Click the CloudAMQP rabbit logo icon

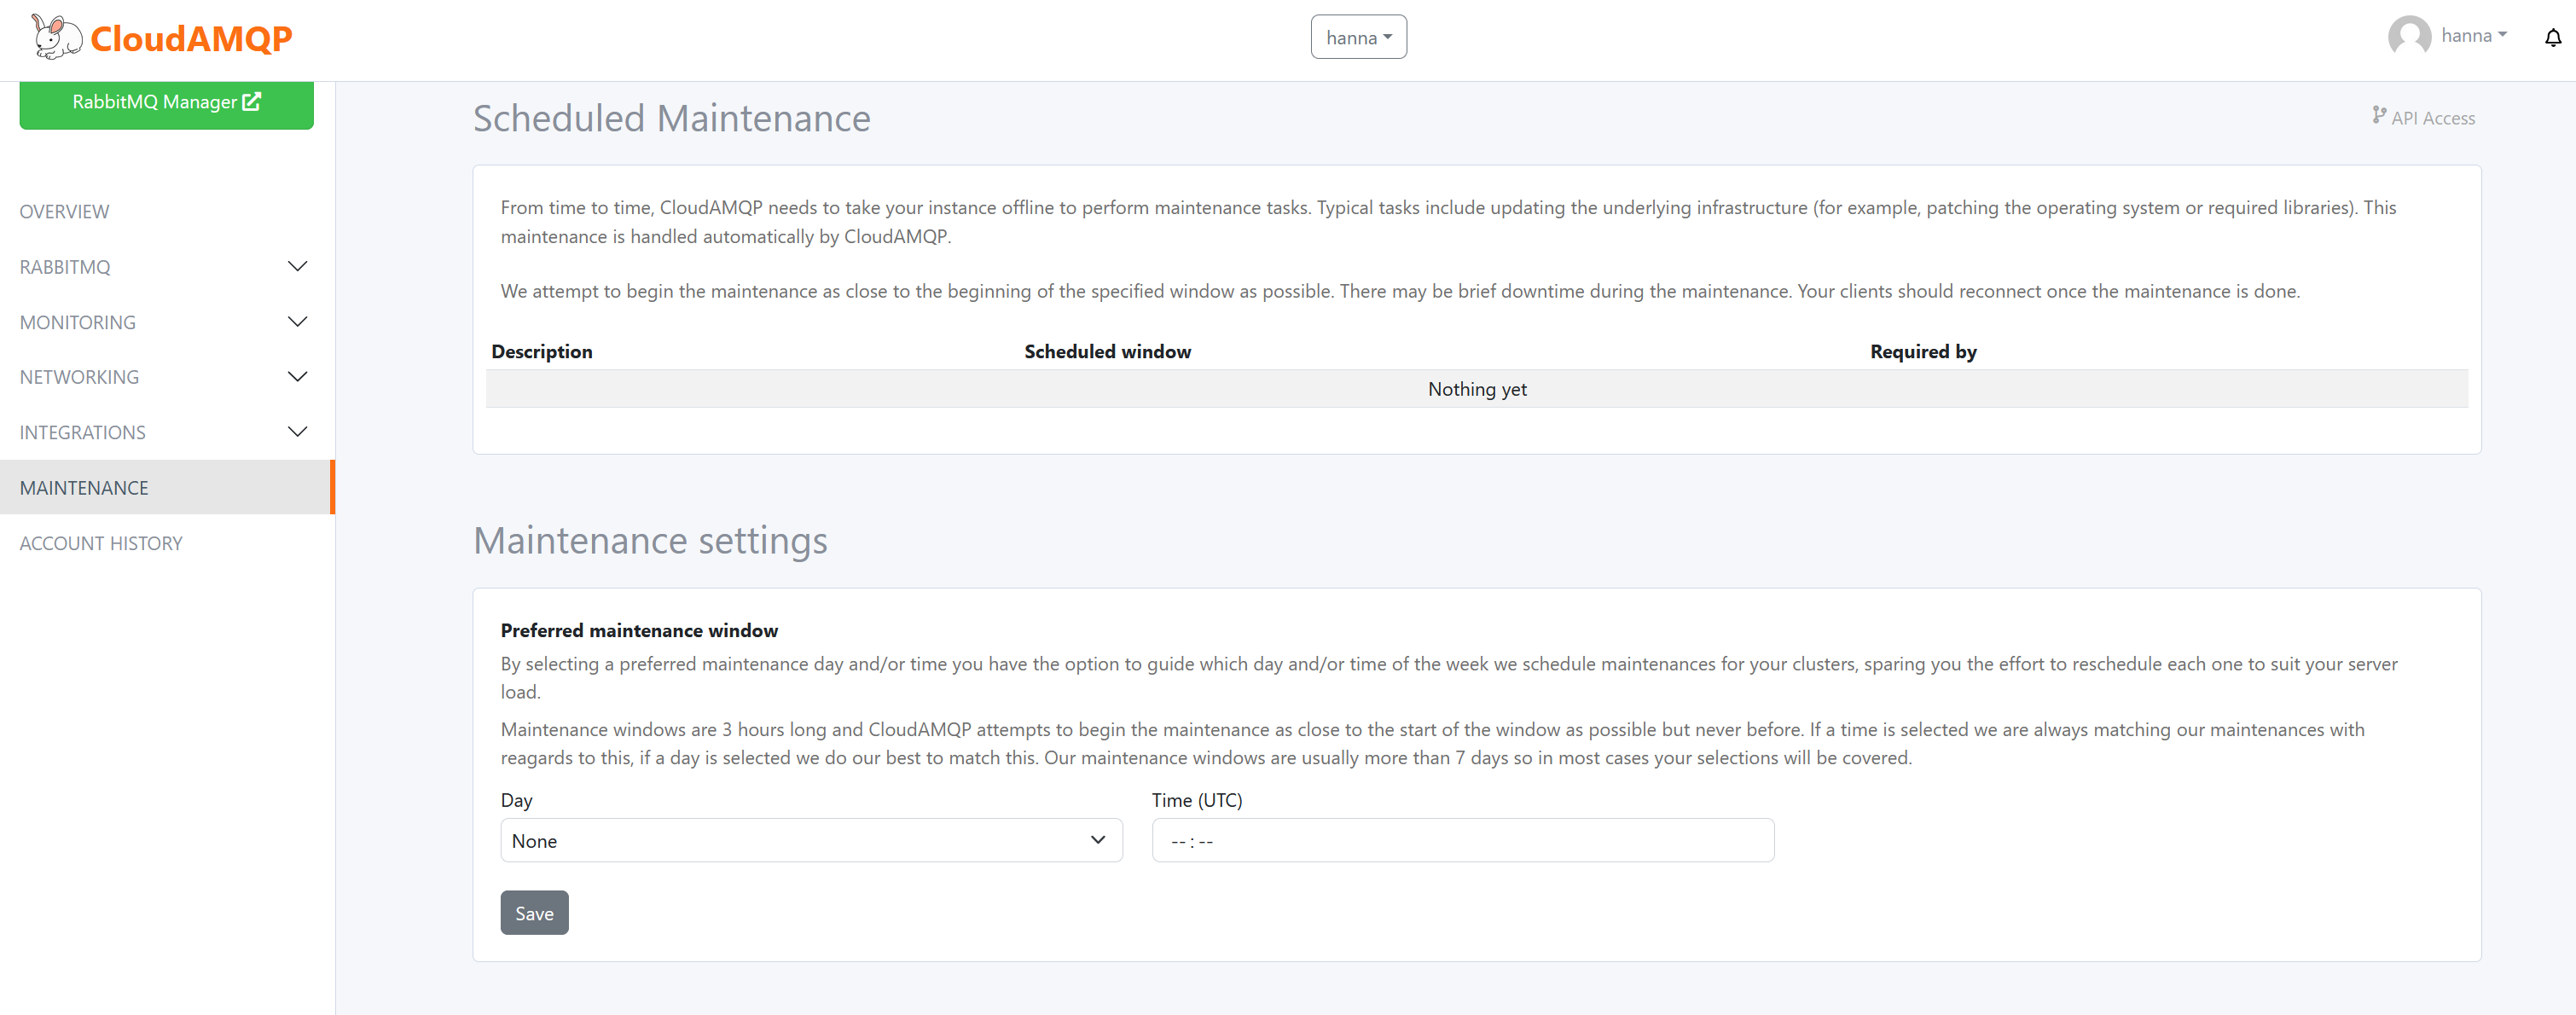(x=56, y=37)
